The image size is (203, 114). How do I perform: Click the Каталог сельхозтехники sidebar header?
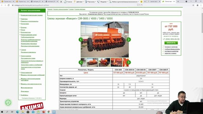coord(32,10)
